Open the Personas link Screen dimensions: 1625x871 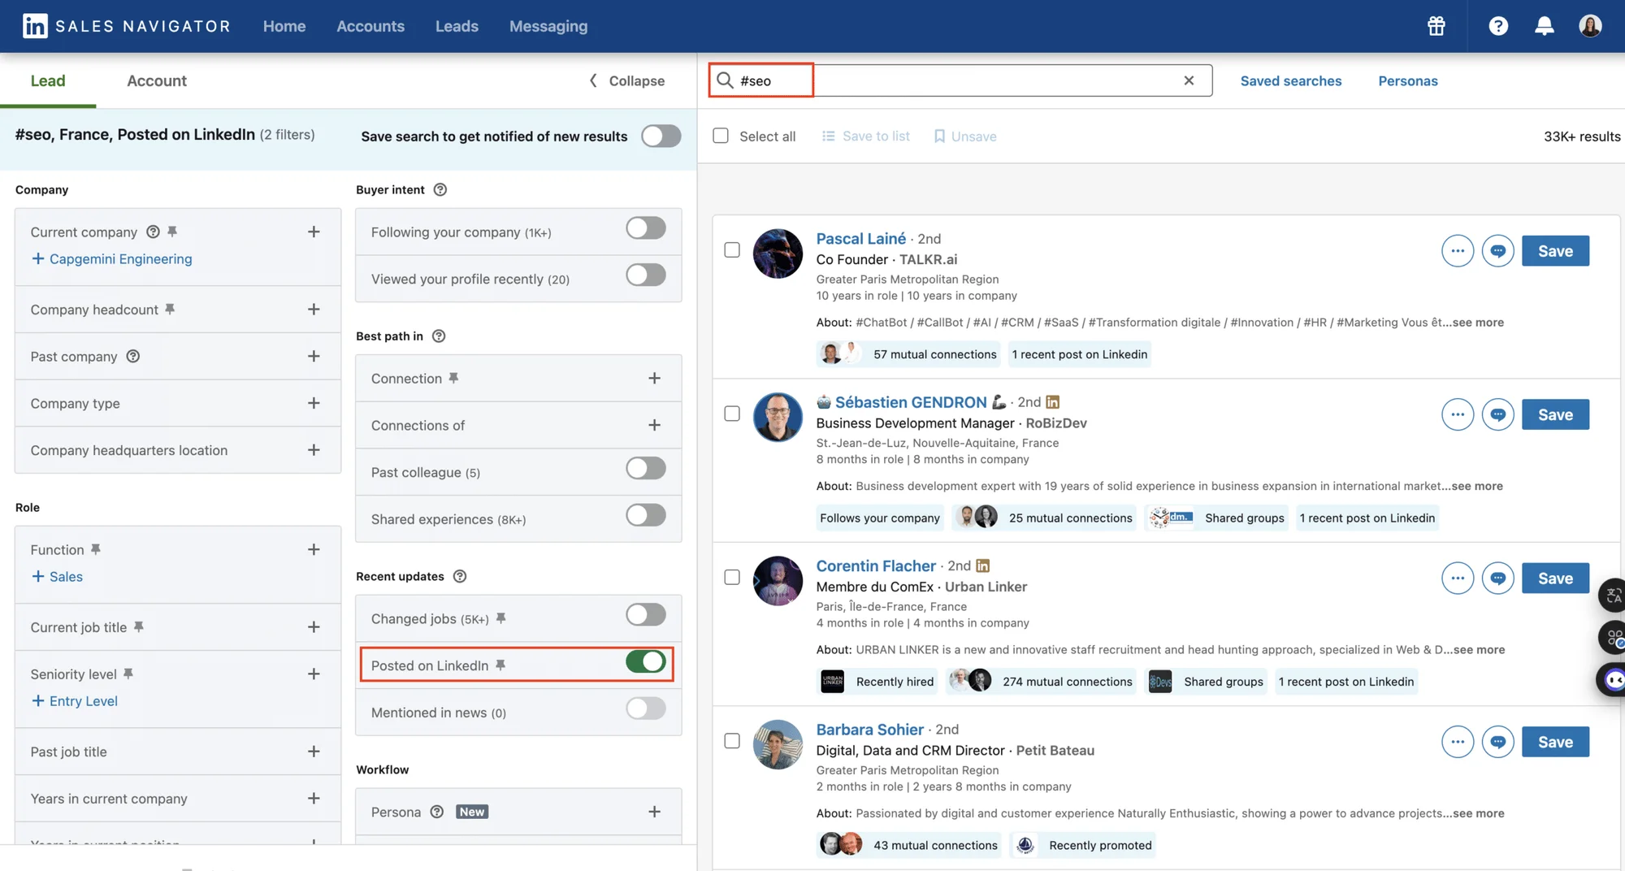coord(1408,80)
